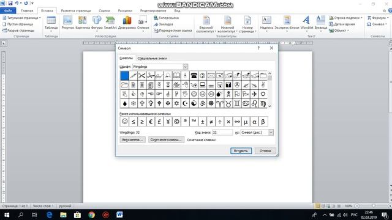Pick the beta letter from recent symbols
The height and width of the screenshot is (220, 392).
click(263, 122)
